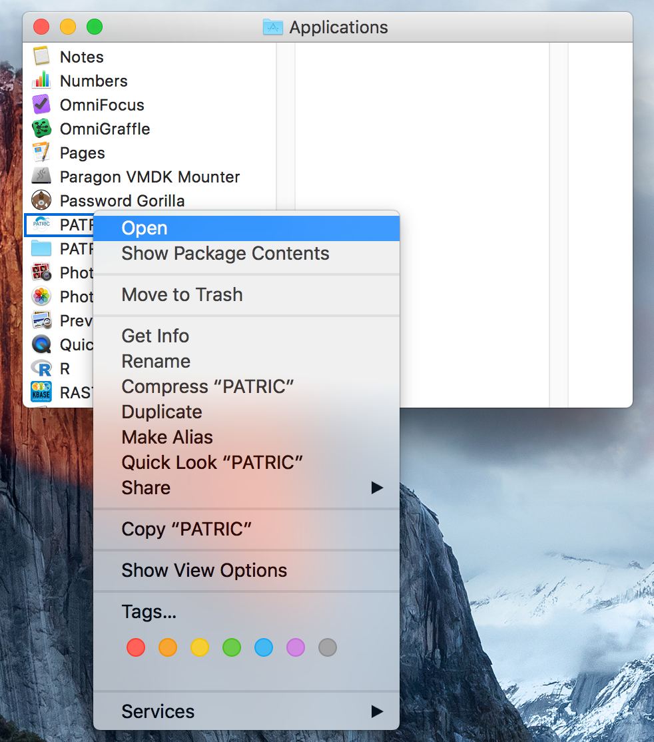Choose Show View Options
This screenshot has height=742, width=654.
[x=246, y=570]
